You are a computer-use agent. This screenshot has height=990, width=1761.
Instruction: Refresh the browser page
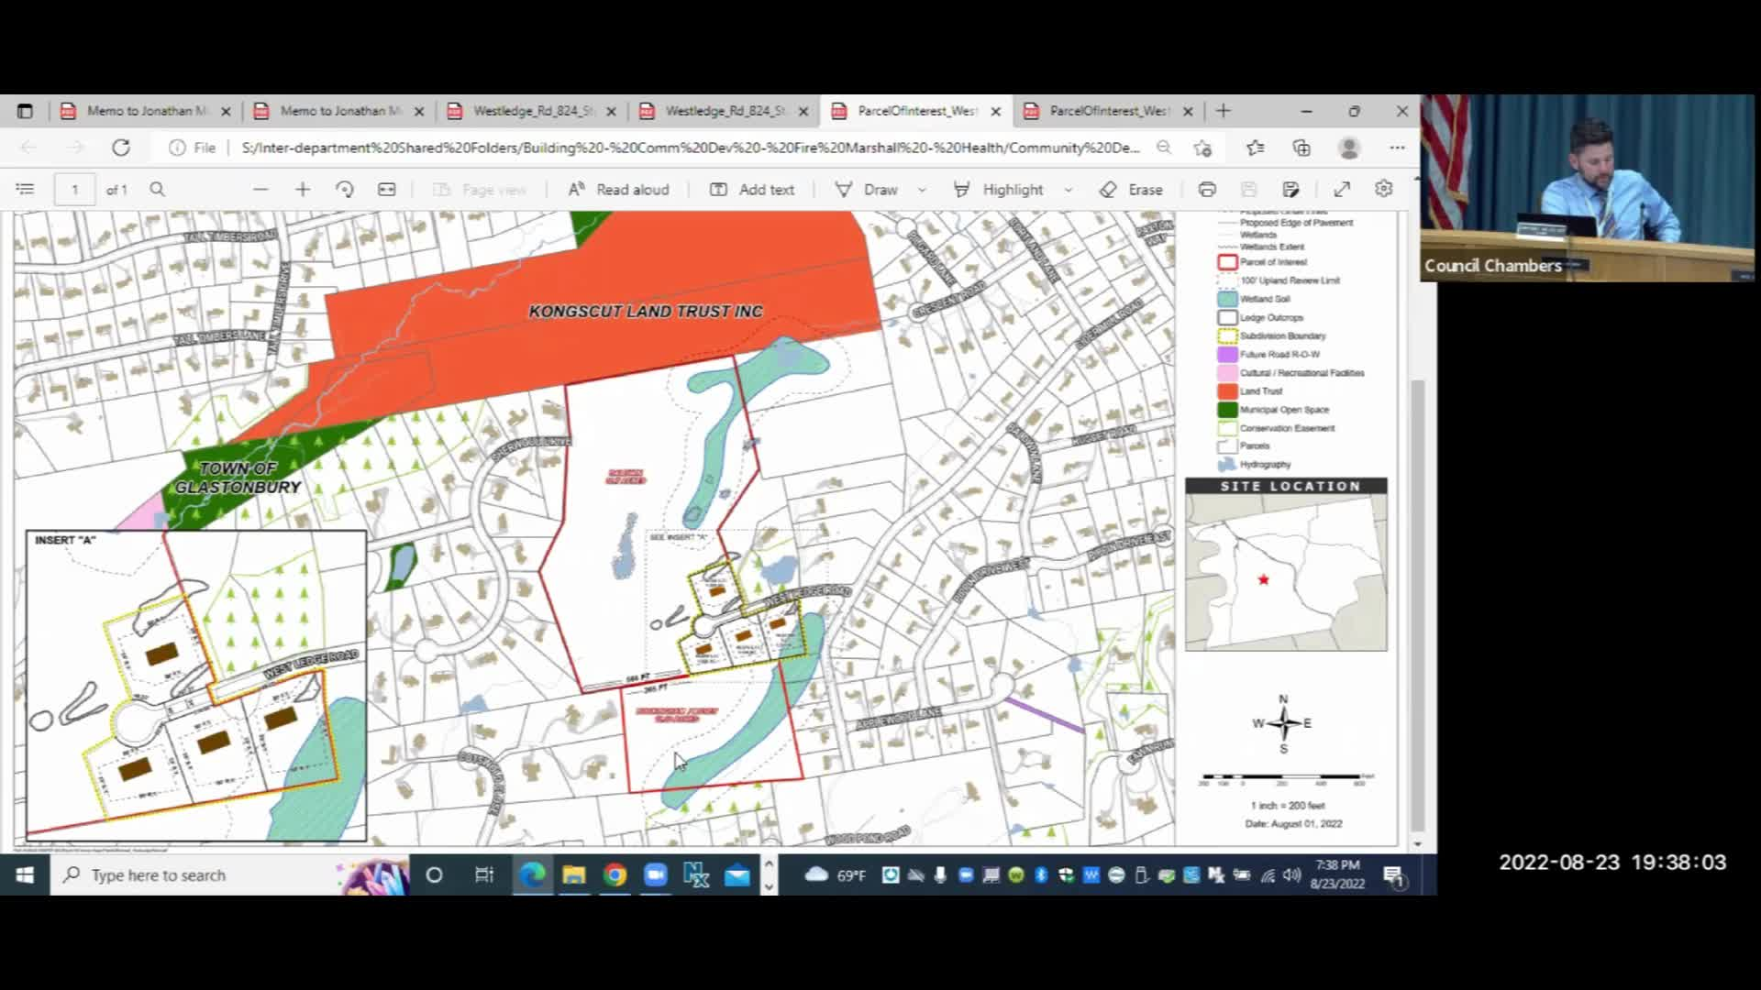(121, 148)
